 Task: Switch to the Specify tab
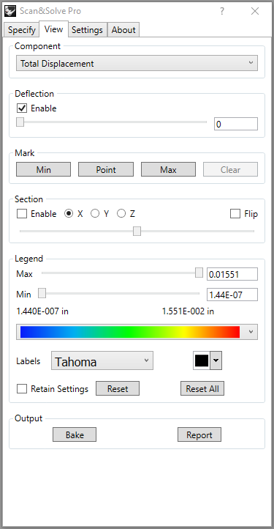[21, 30]
